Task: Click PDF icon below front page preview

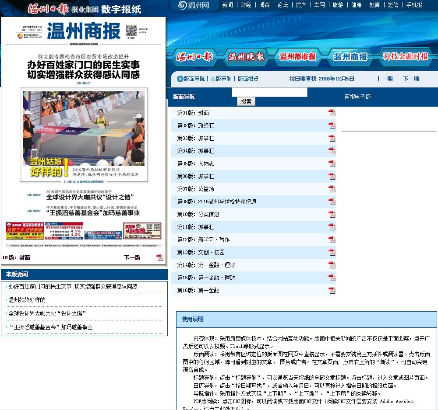Action: 160,257
